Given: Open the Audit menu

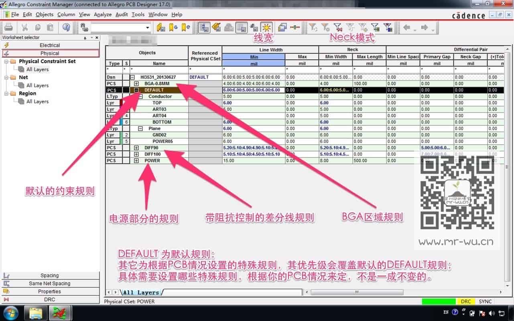Looking at the screenshot, I should (x=122, y=14).
